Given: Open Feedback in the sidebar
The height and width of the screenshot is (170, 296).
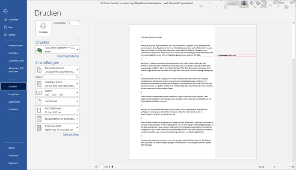Looking at the screenshot, I should tap(13, 156).
